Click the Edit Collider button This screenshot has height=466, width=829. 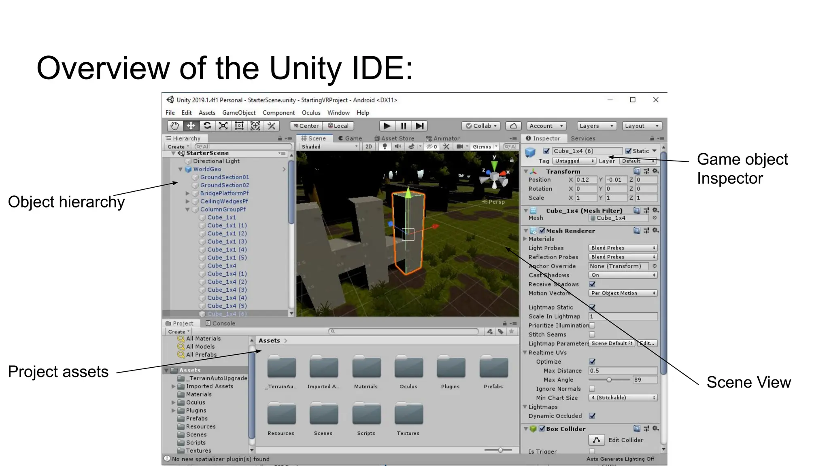pos(597,440)
